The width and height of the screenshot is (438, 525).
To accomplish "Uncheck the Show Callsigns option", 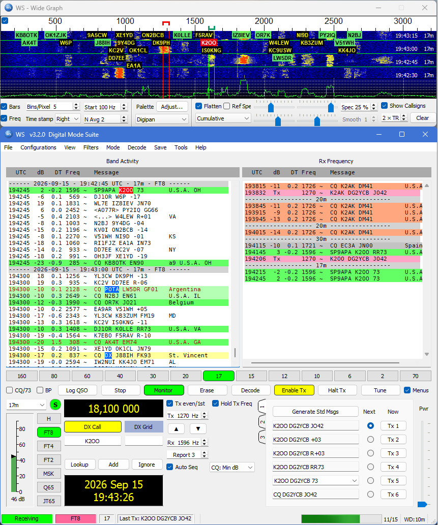I will 385,106.
